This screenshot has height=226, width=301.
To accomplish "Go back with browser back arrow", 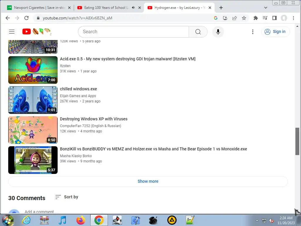I will [x=8, y=18].
